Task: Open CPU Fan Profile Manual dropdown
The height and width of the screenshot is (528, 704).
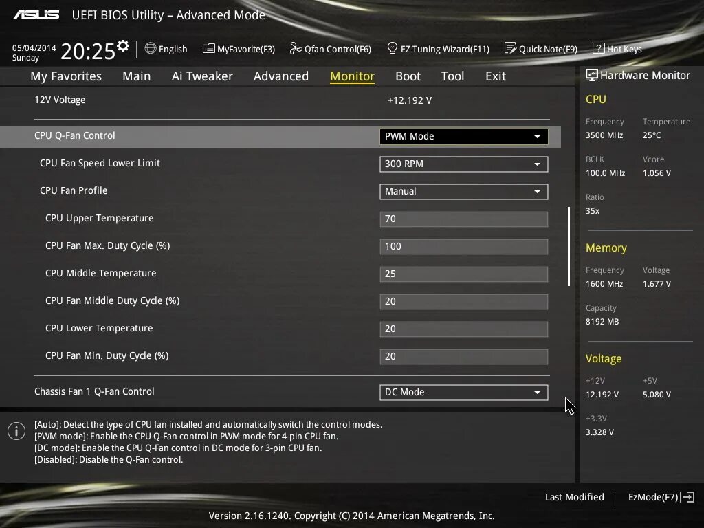Action: point(464,191)
